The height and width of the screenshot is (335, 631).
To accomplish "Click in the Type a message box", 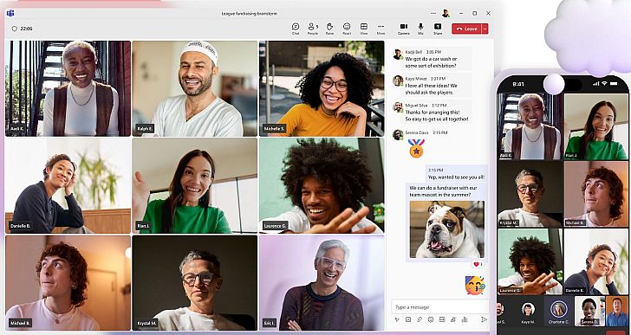I will point(439,307).
